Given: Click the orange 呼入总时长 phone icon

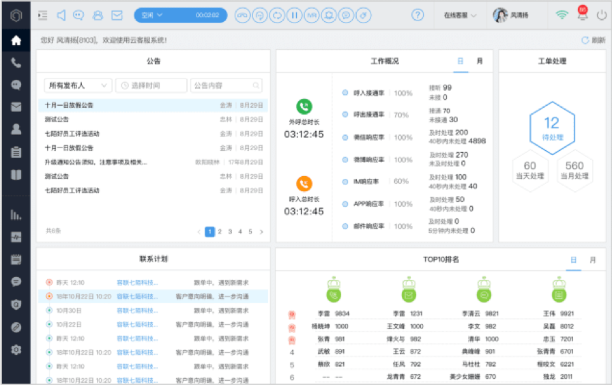Looking at the screenshot, I should 304,184.
